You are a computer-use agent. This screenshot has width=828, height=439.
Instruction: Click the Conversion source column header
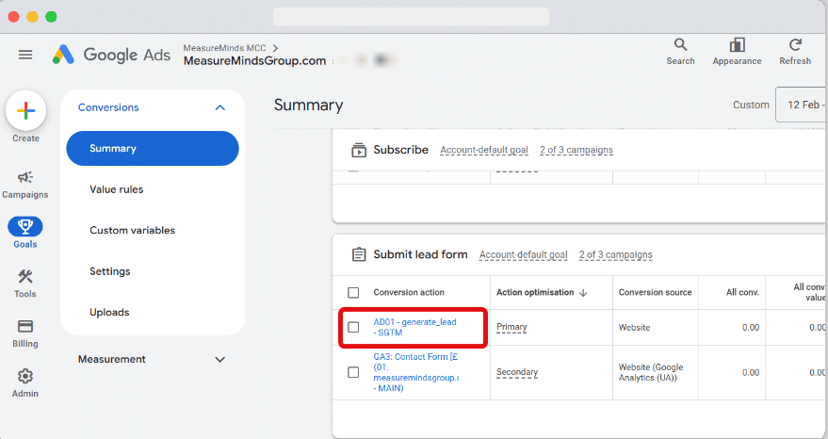pos(656,293)
